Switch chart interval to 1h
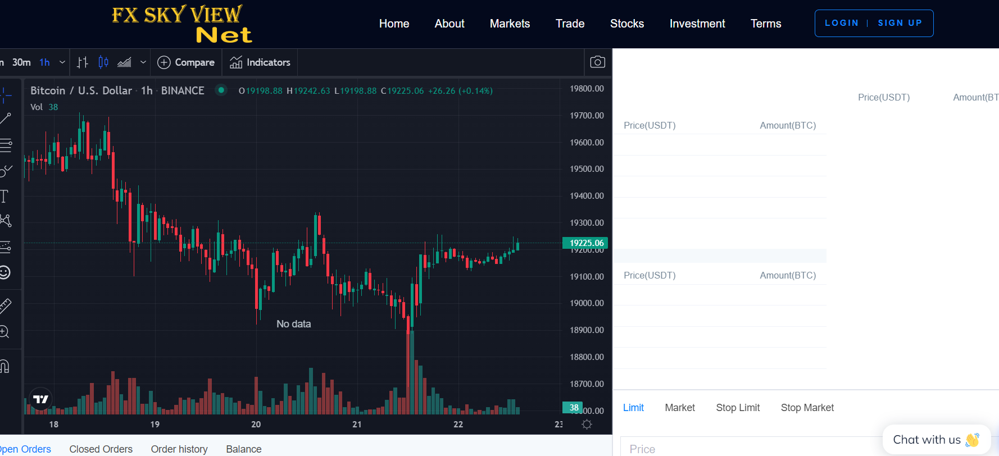This screenshot has height=456, width=999. point(44,62)
